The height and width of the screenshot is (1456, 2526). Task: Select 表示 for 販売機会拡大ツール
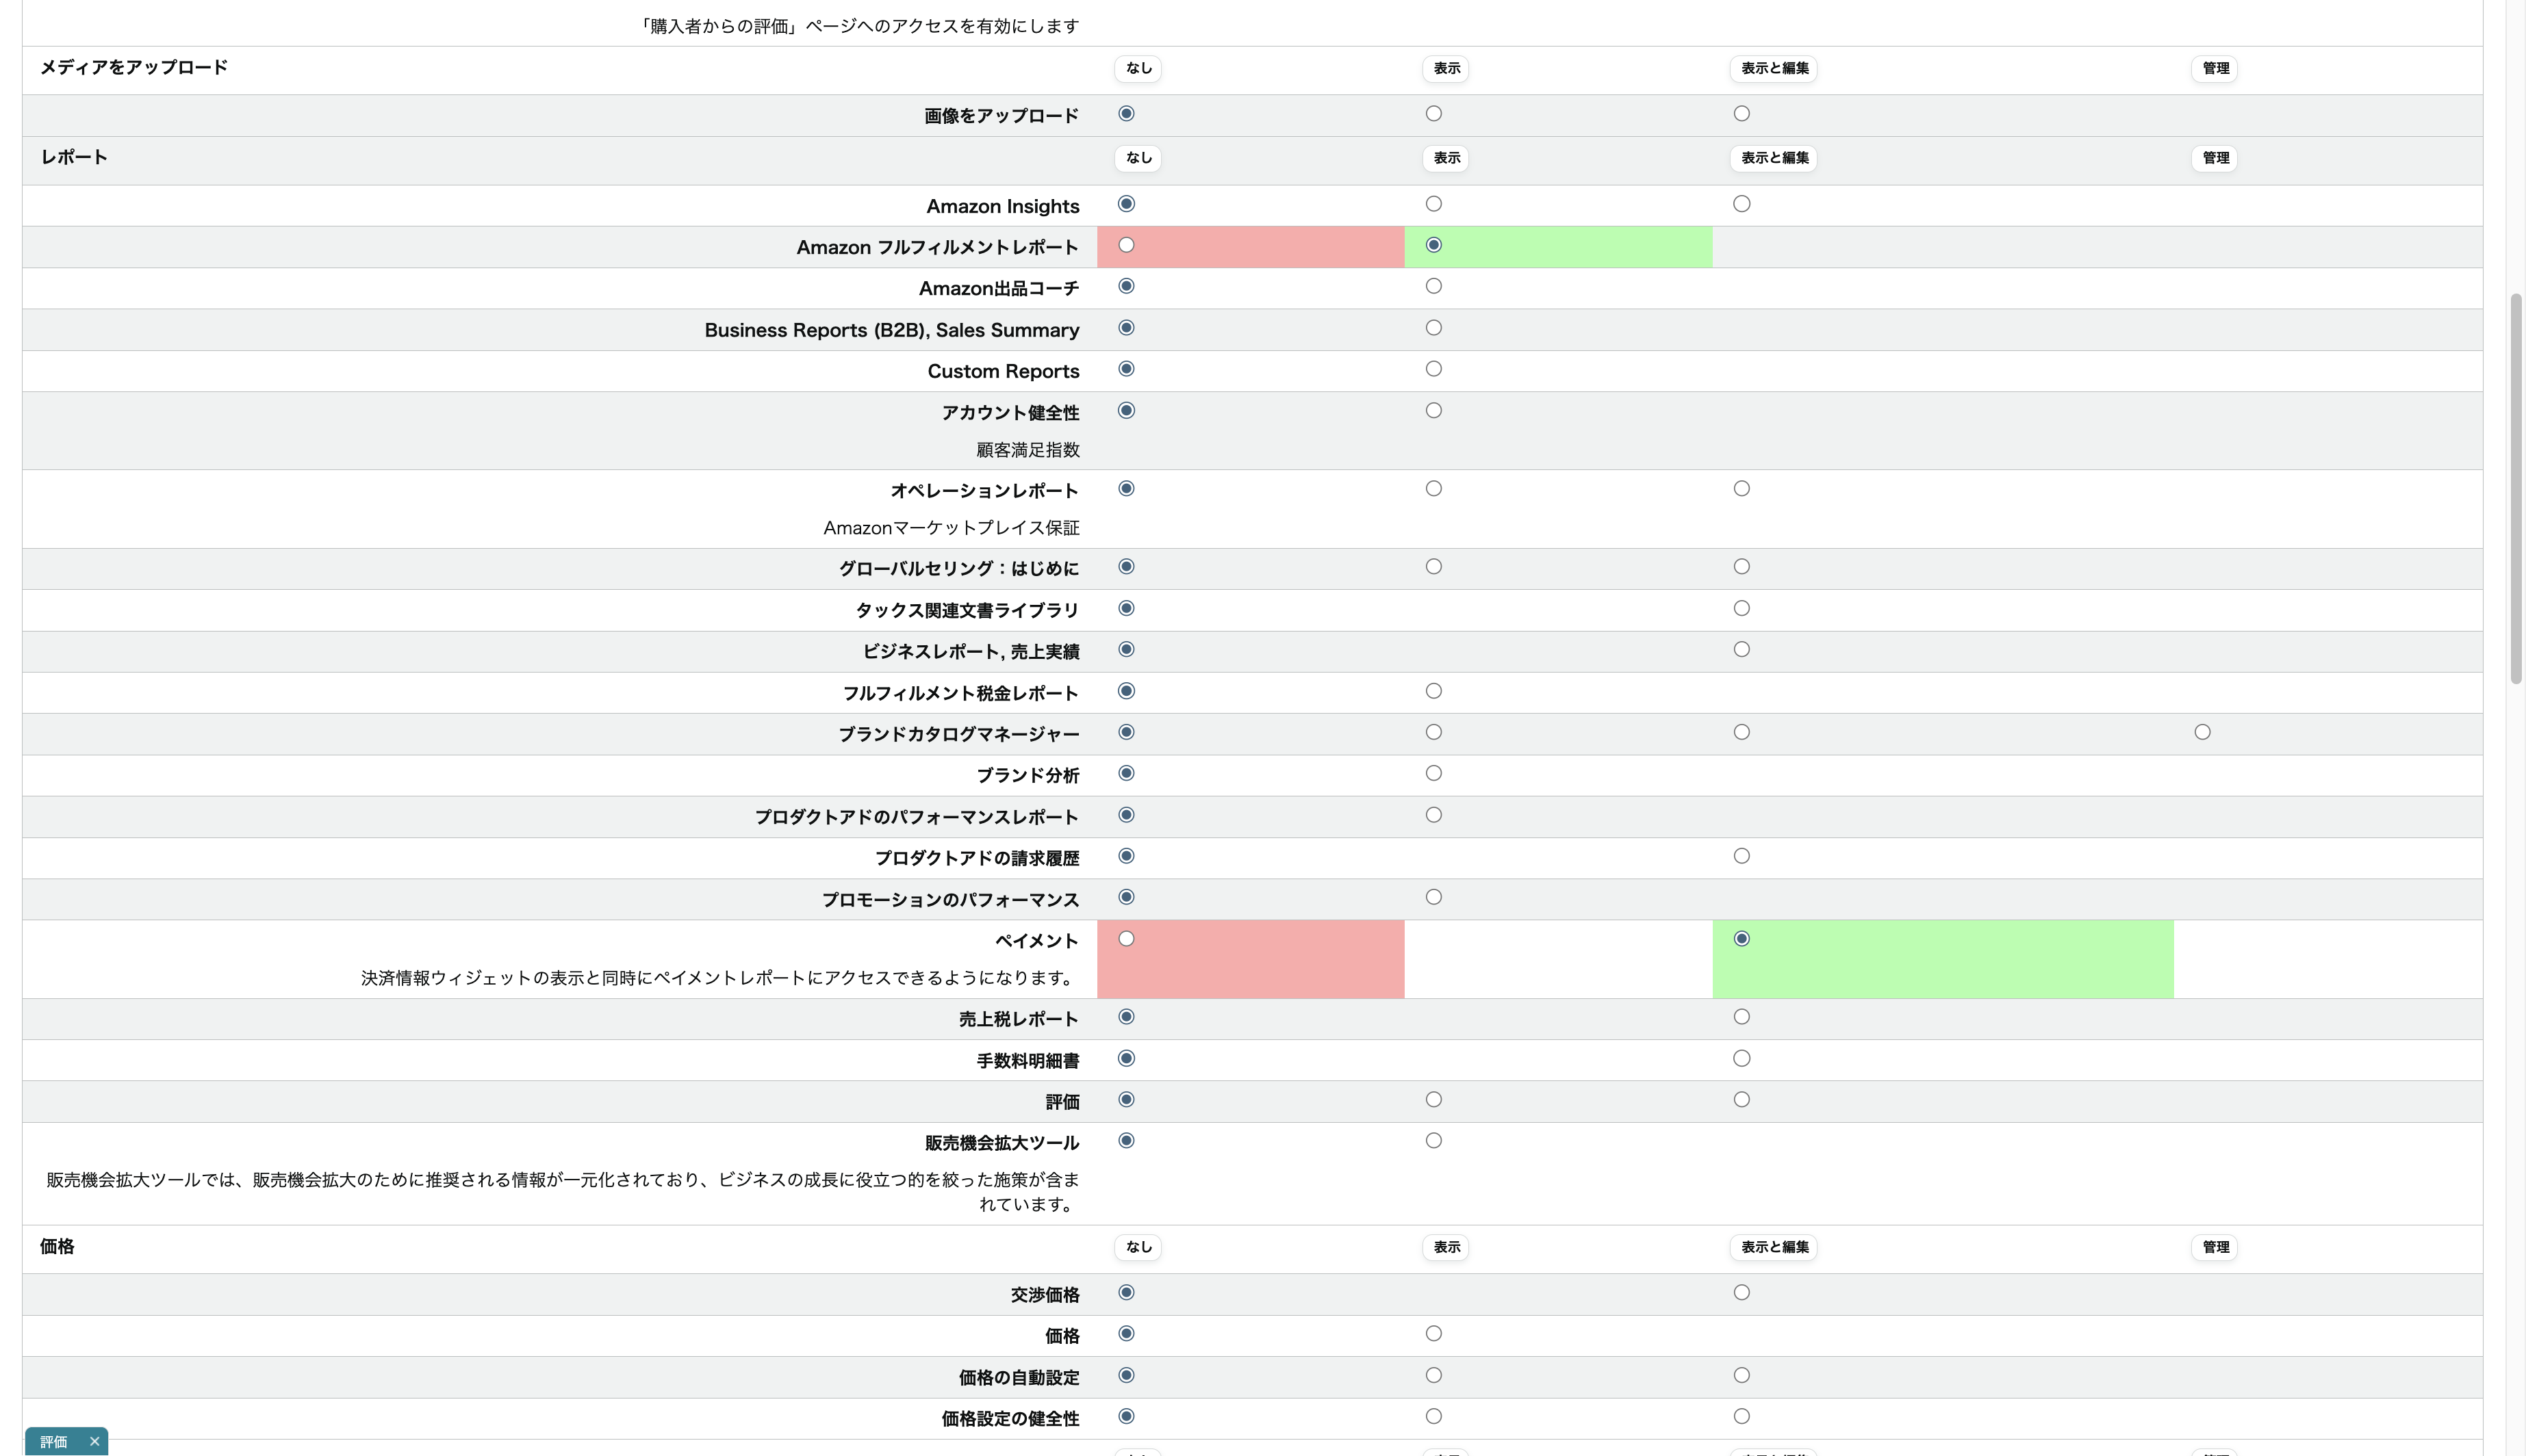pos(1433,1140)
